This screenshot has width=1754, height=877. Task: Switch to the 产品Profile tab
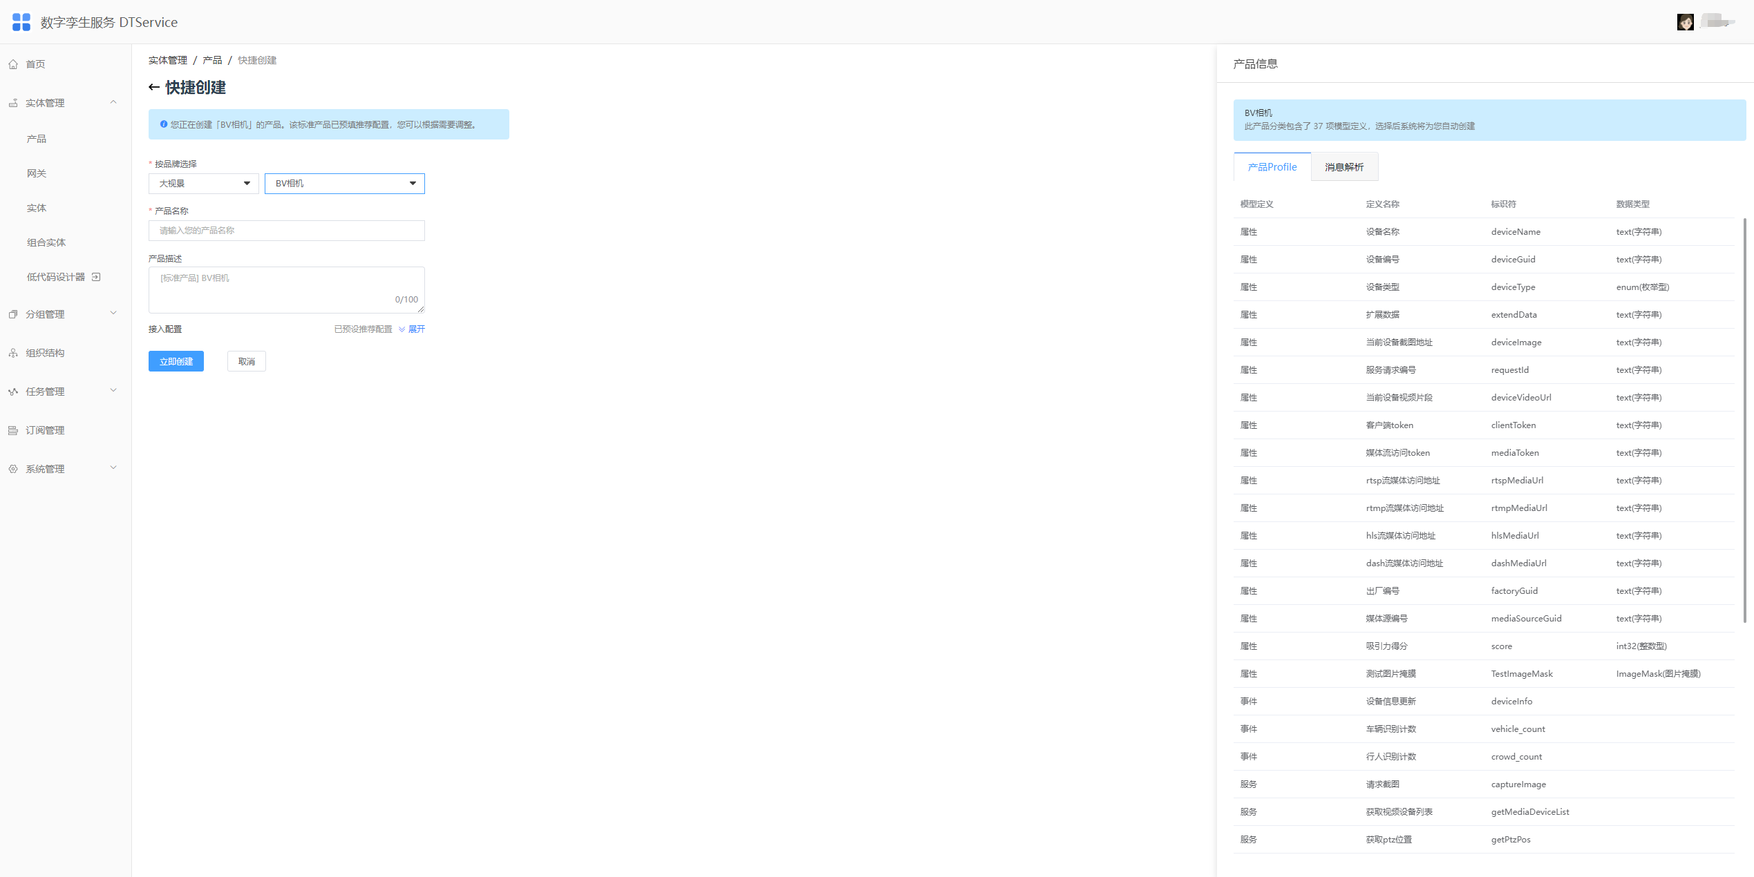[1272, 167]
